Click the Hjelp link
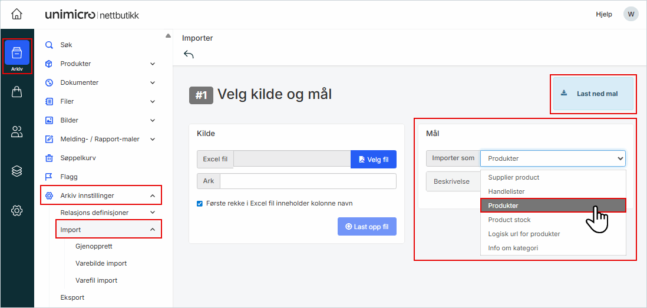Viewport: 647px width, 308px height. 603,14
